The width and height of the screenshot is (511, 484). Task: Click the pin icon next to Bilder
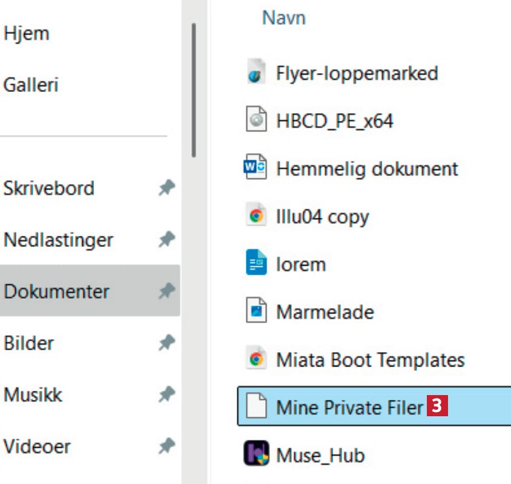point(167,342)
